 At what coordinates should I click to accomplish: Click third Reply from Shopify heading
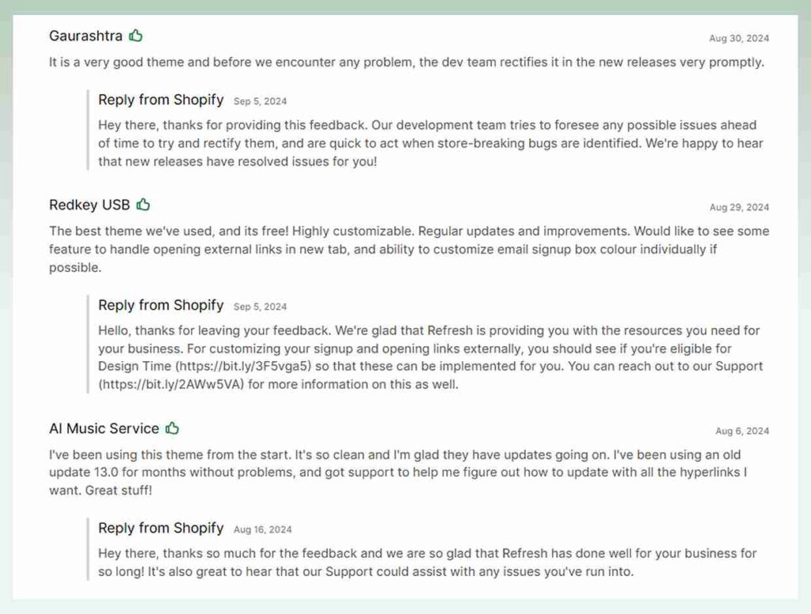[x=161, y=528]
